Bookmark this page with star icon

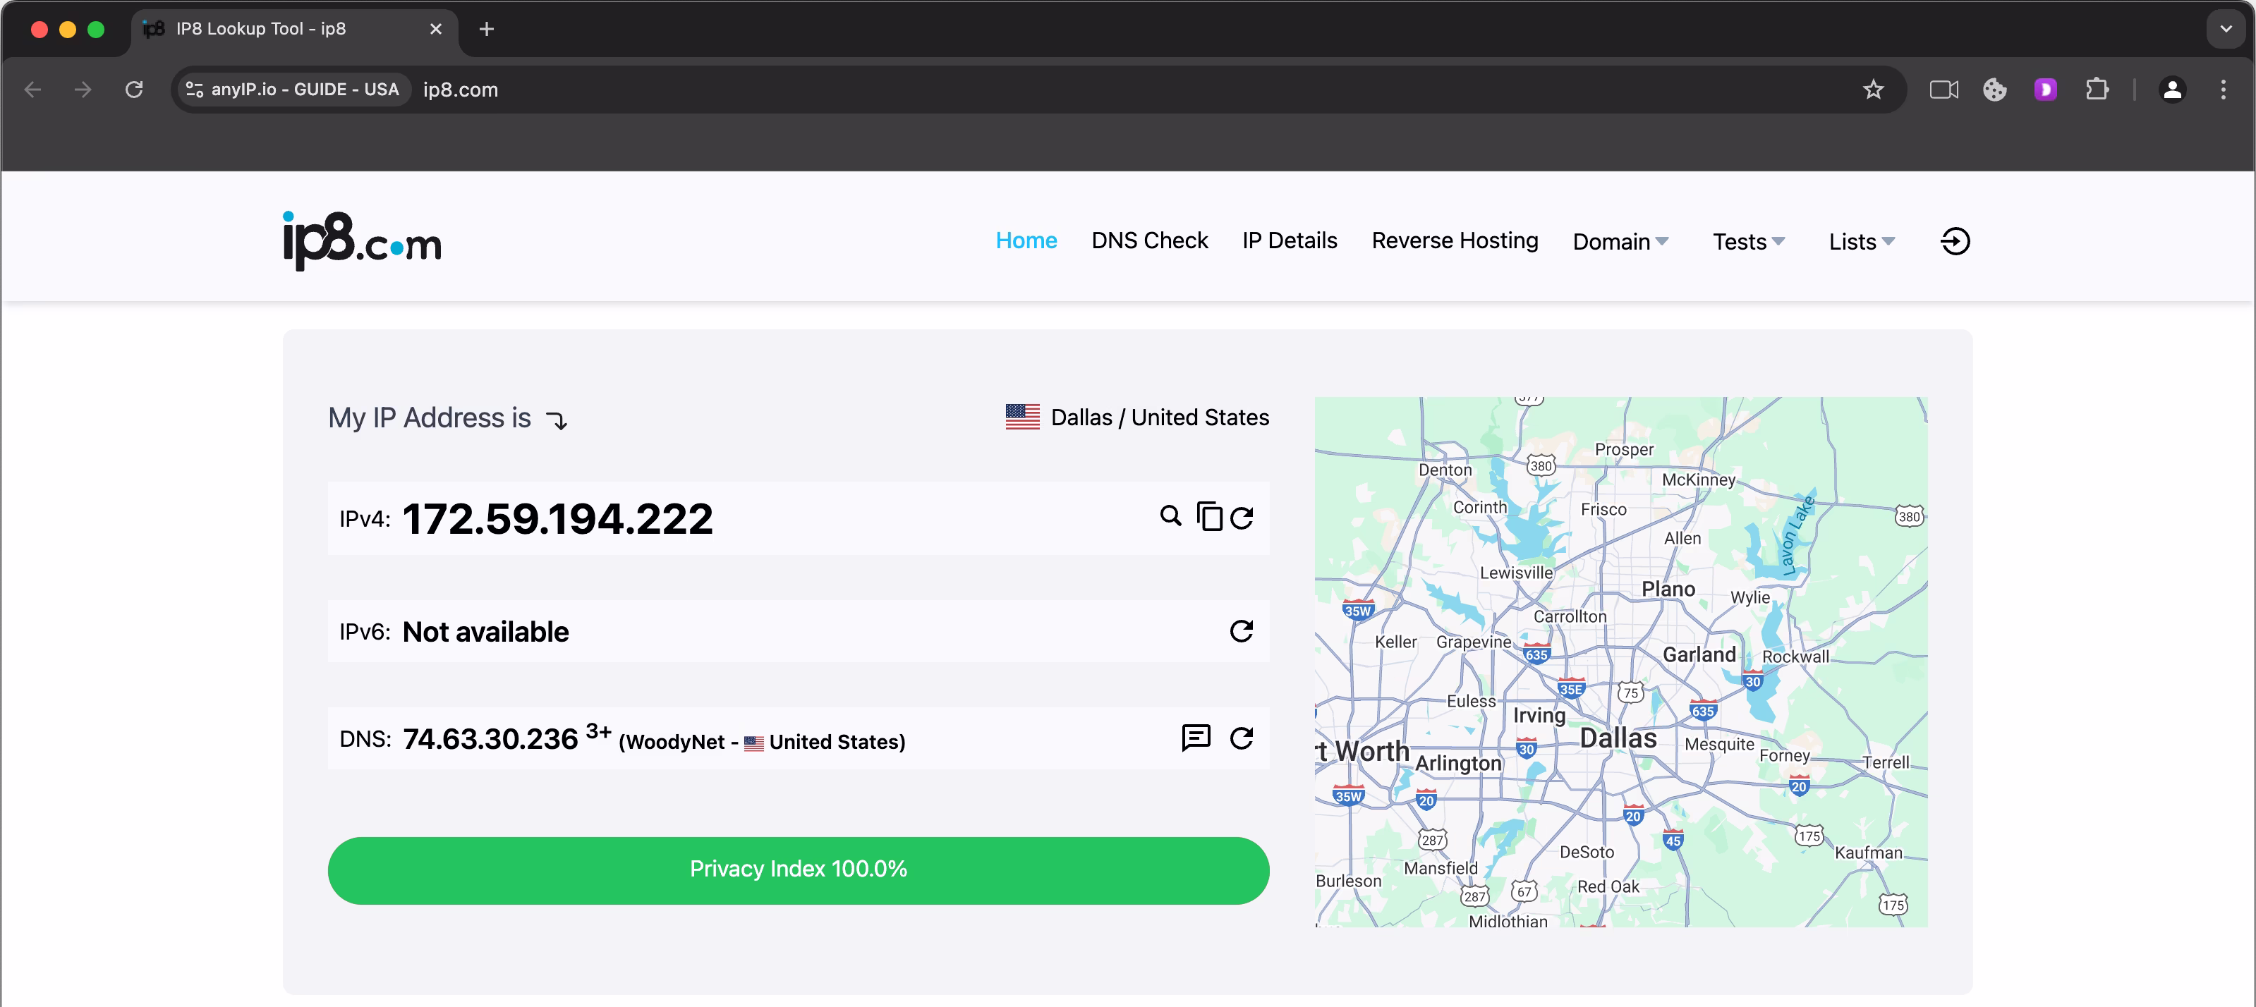pyautogui.click(x=1872, y=90)
